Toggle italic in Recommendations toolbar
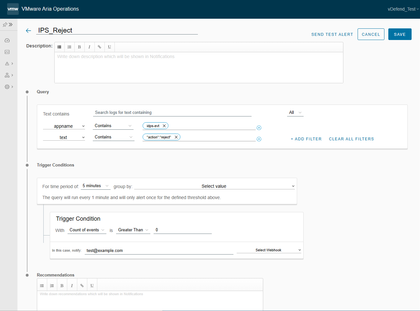Screen dimensions: 420x311 (x=72, y=286)
